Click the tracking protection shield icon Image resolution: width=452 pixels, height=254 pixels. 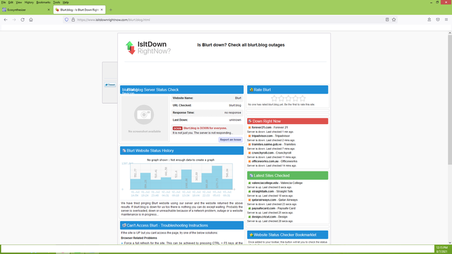click(x=67, y=19)
